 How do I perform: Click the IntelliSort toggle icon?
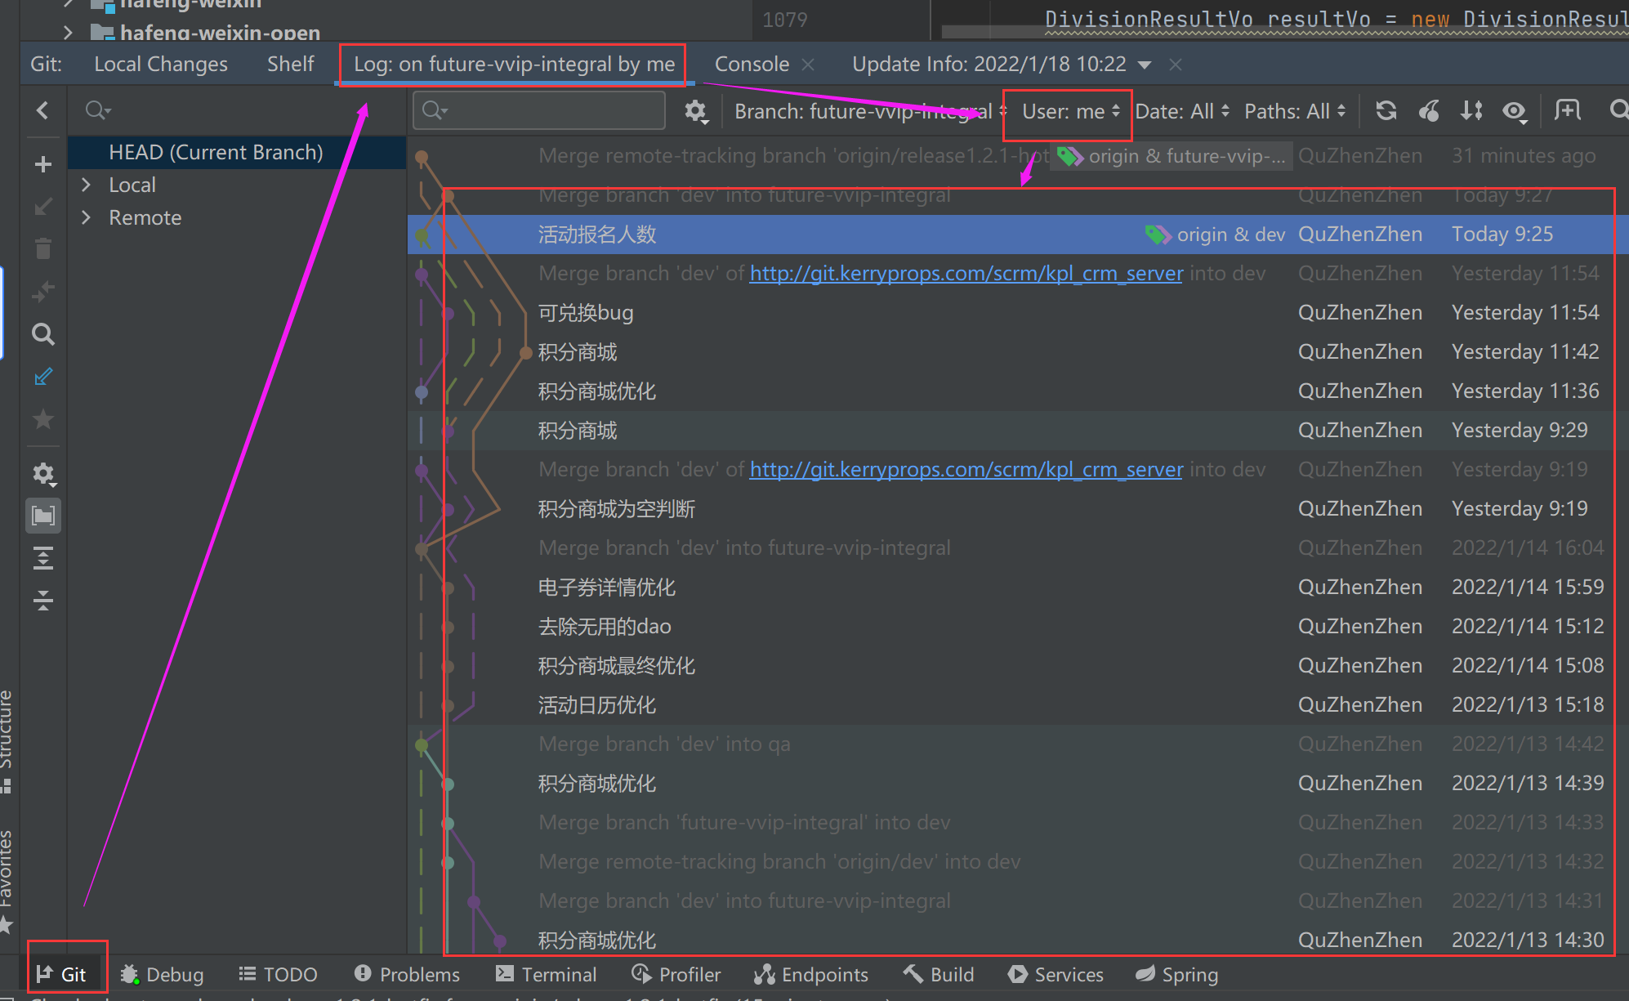click(1471, 110)
